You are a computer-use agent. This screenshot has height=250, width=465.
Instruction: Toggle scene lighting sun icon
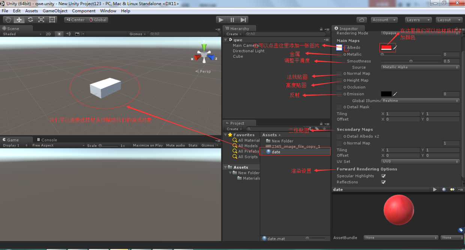(59, 34)
